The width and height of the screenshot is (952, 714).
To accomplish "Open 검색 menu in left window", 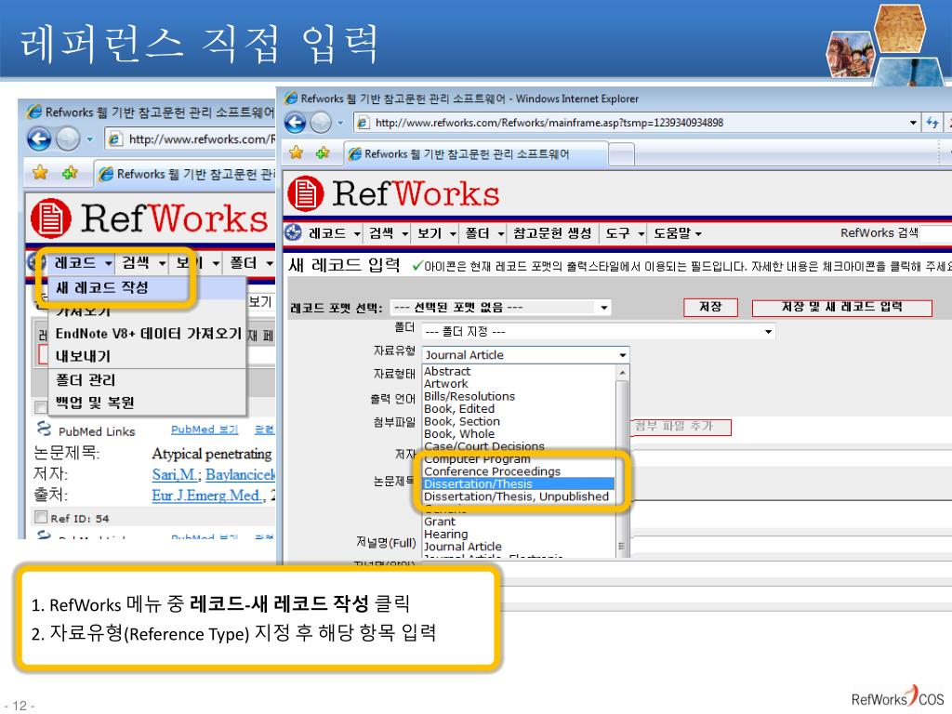I will 142,263.
